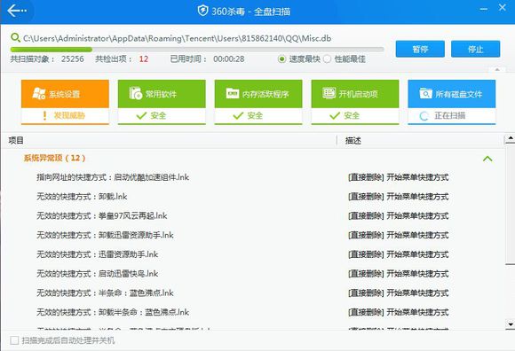Click the magnifier icon beside scan path

[x=15, y=38]
